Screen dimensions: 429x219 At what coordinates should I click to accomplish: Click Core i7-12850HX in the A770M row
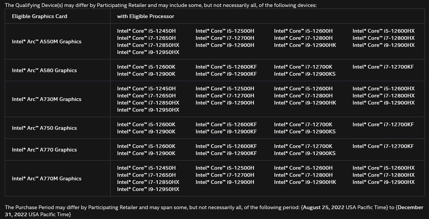click(148, 182)
